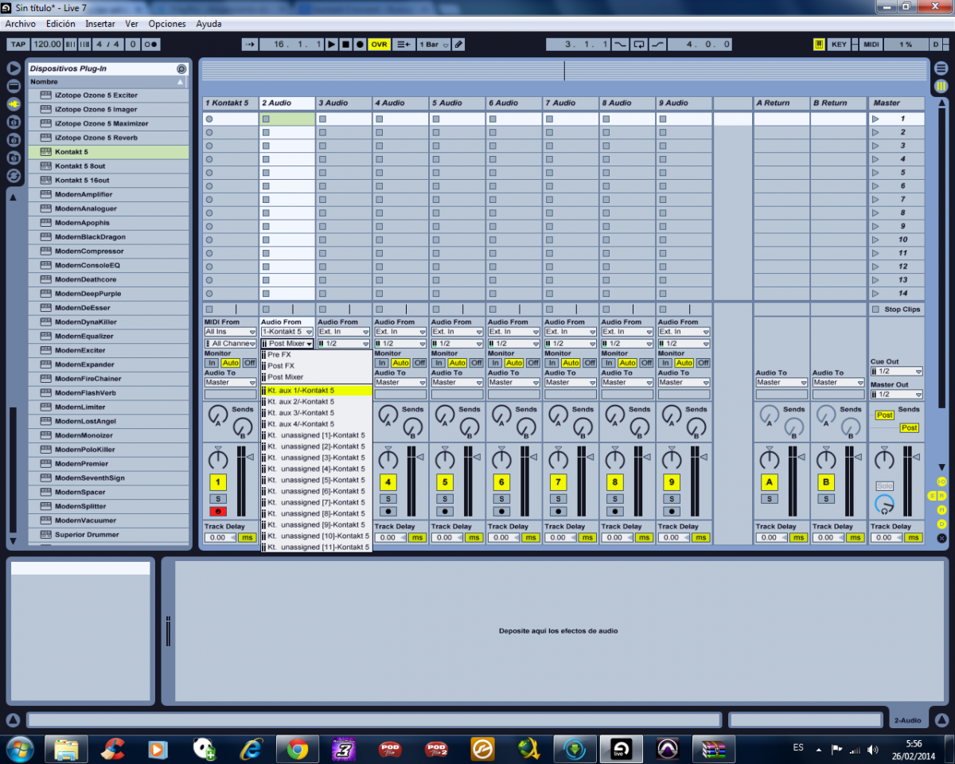The image size is (955, 764).
Task: Click Stop Clips on Master track
Action: [x=896, y=310]
